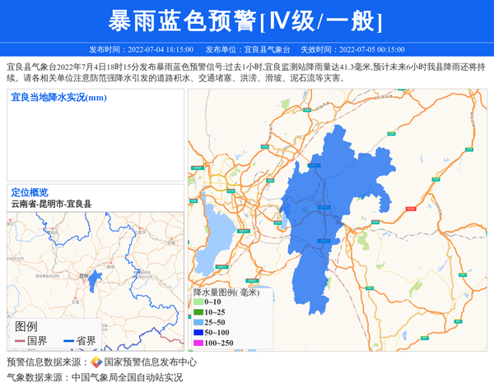Click the 云南省-昆明市-宜良县 location text

[51, 204]
